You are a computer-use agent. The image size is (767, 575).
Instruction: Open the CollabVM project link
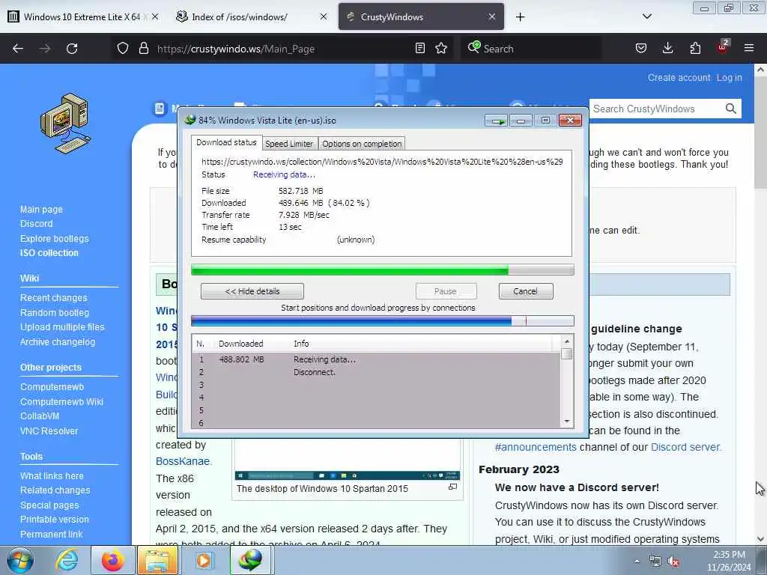point(40,416)
